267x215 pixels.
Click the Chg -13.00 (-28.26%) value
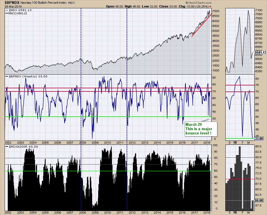point(194,6)
